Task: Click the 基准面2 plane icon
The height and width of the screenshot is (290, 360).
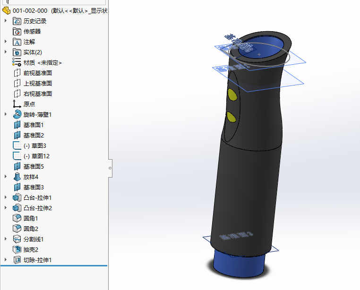Action: tap(17, 135)
